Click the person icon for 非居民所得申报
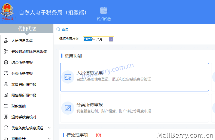The image size is (215, 140). coord(6,84)
